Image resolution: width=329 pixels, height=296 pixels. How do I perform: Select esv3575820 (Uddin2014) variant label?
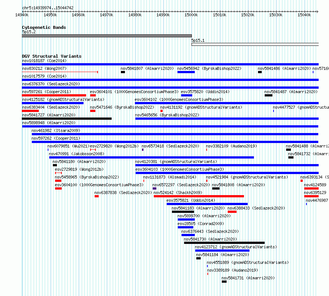tap(205, 92)
